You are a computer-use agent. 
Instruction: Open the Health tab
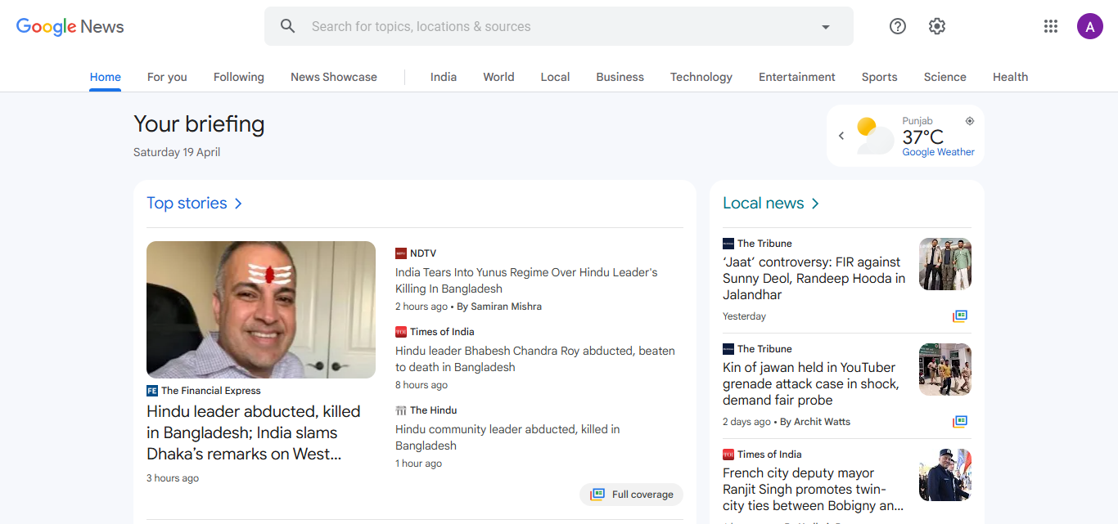[1010, 77]
